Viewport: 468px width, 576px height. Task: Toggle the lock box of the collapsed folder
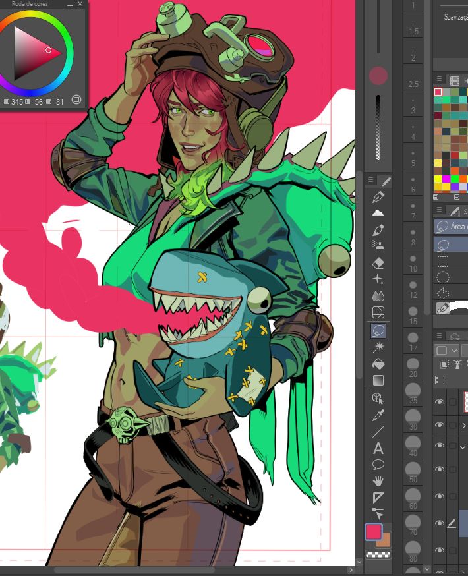[x=453, y=425]
